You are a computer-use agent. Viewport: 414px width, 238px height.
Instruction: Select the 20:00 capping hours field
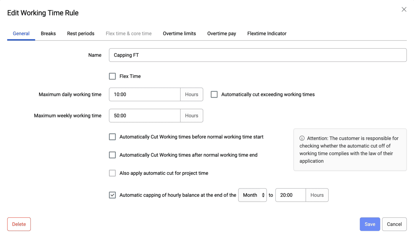coord(290,195)
